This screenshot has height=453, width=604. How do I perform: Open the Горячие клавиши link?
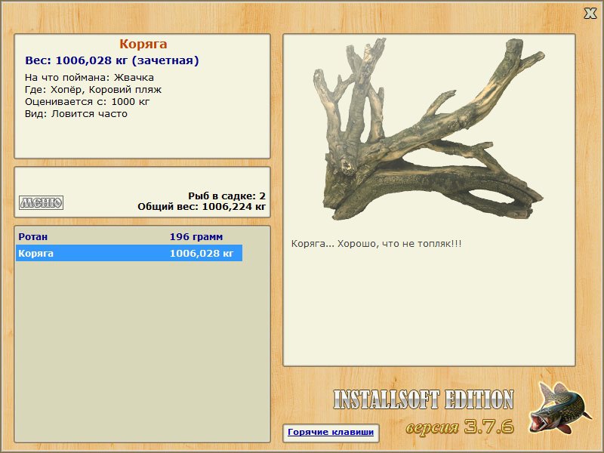pyautogui.click(x=331, y=432)
